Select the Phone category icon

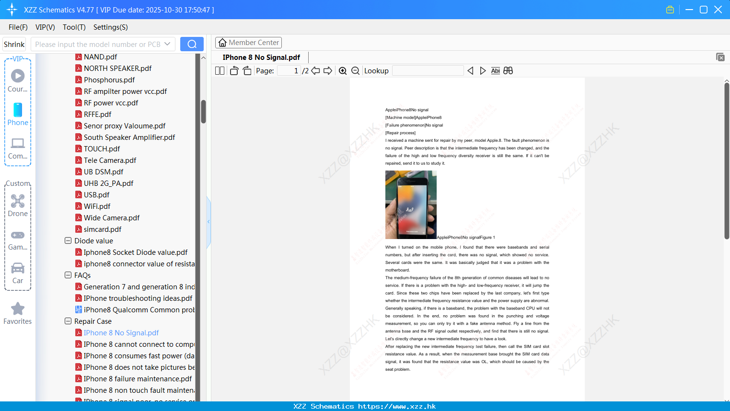click(18, 110)
